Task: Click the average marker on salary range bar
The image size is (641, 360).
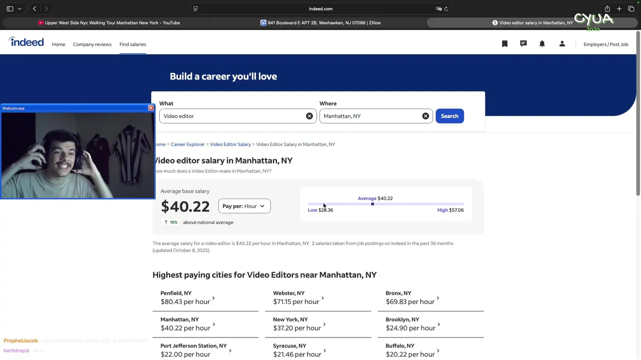Action: click(x=372, y=204)
